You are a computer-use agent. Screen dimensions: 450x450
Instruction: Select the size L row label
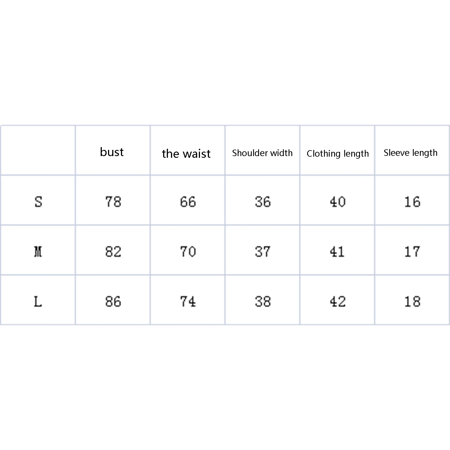38,301
